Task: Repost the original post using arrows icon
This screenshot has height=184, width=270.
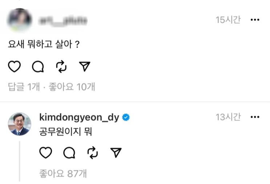Action: coord(61,67)
